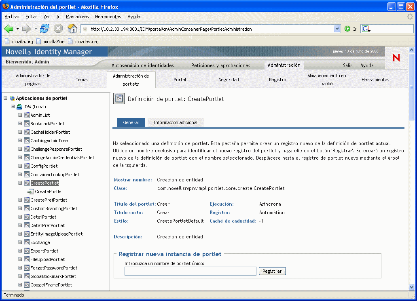Click the BookmarkPortlet definition icon
Viewport: 417px width, 301px height.
click(x=27, y=124)
